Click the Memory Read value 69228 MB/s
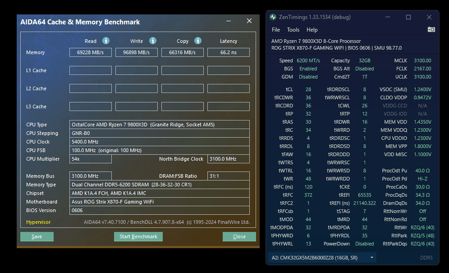 coord(91,52)
